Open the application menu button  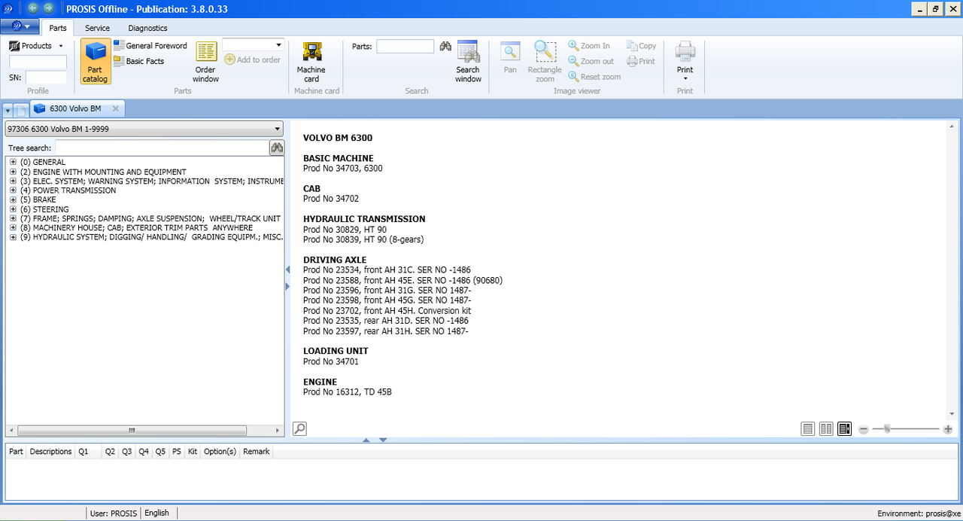(20, 27)
